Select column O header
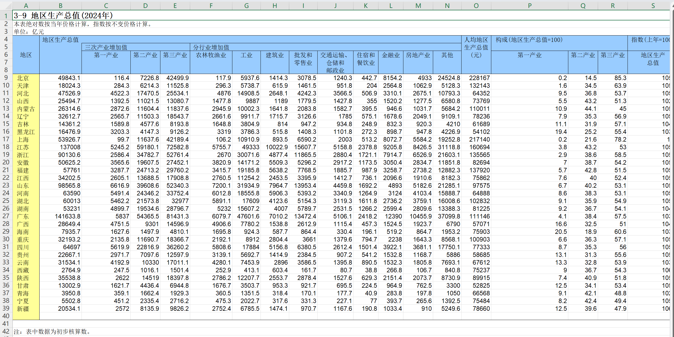 point(476,6)
